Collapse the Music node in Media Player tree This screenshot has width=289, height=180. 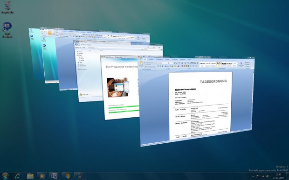(76, 55)
